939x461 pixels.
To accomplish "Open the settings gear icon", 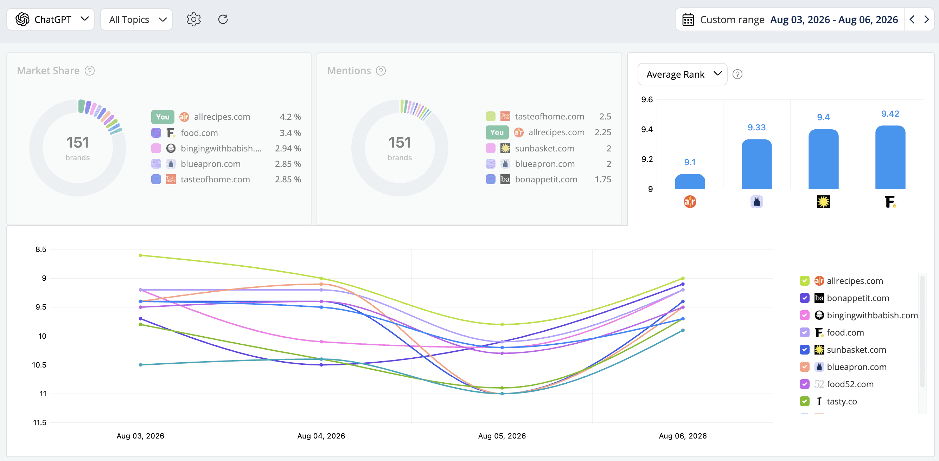I will tap(193, 19).
